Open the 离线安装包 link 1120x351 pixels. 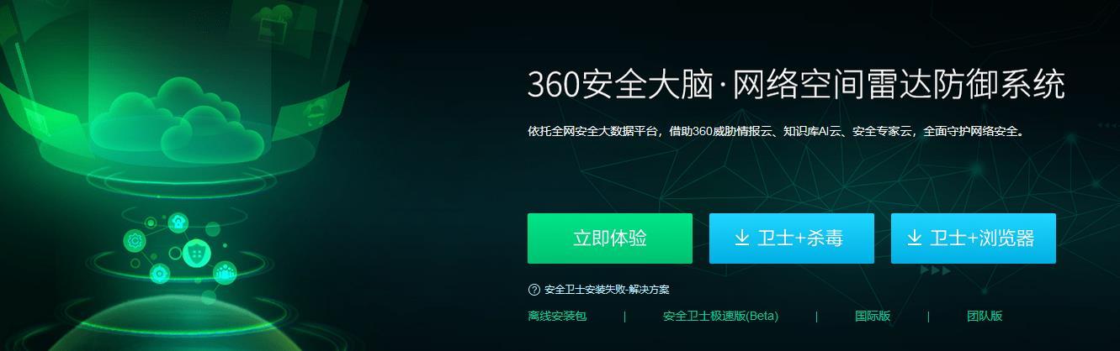click(x=557, y=317)
